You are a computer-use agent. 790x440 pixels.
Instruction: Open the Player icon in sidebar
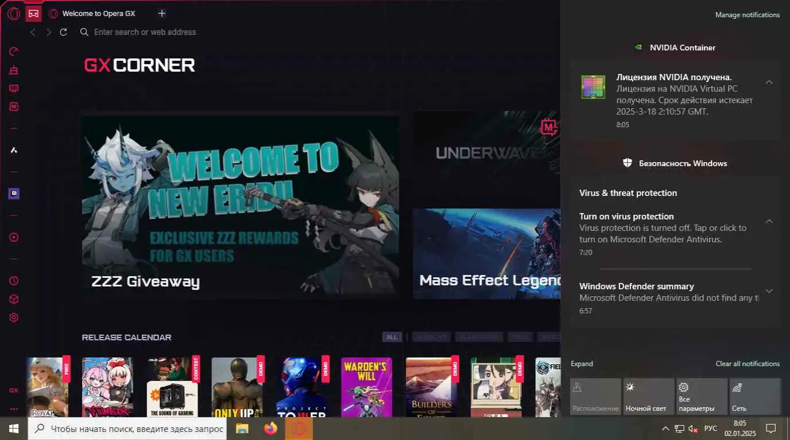coord(14,237)
